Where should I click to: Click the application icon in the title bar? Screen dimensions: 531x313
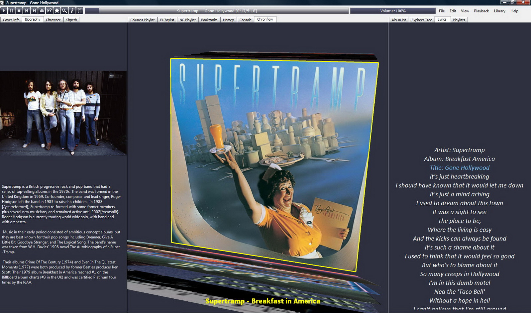pyautogui.click(x=3, y=3)
